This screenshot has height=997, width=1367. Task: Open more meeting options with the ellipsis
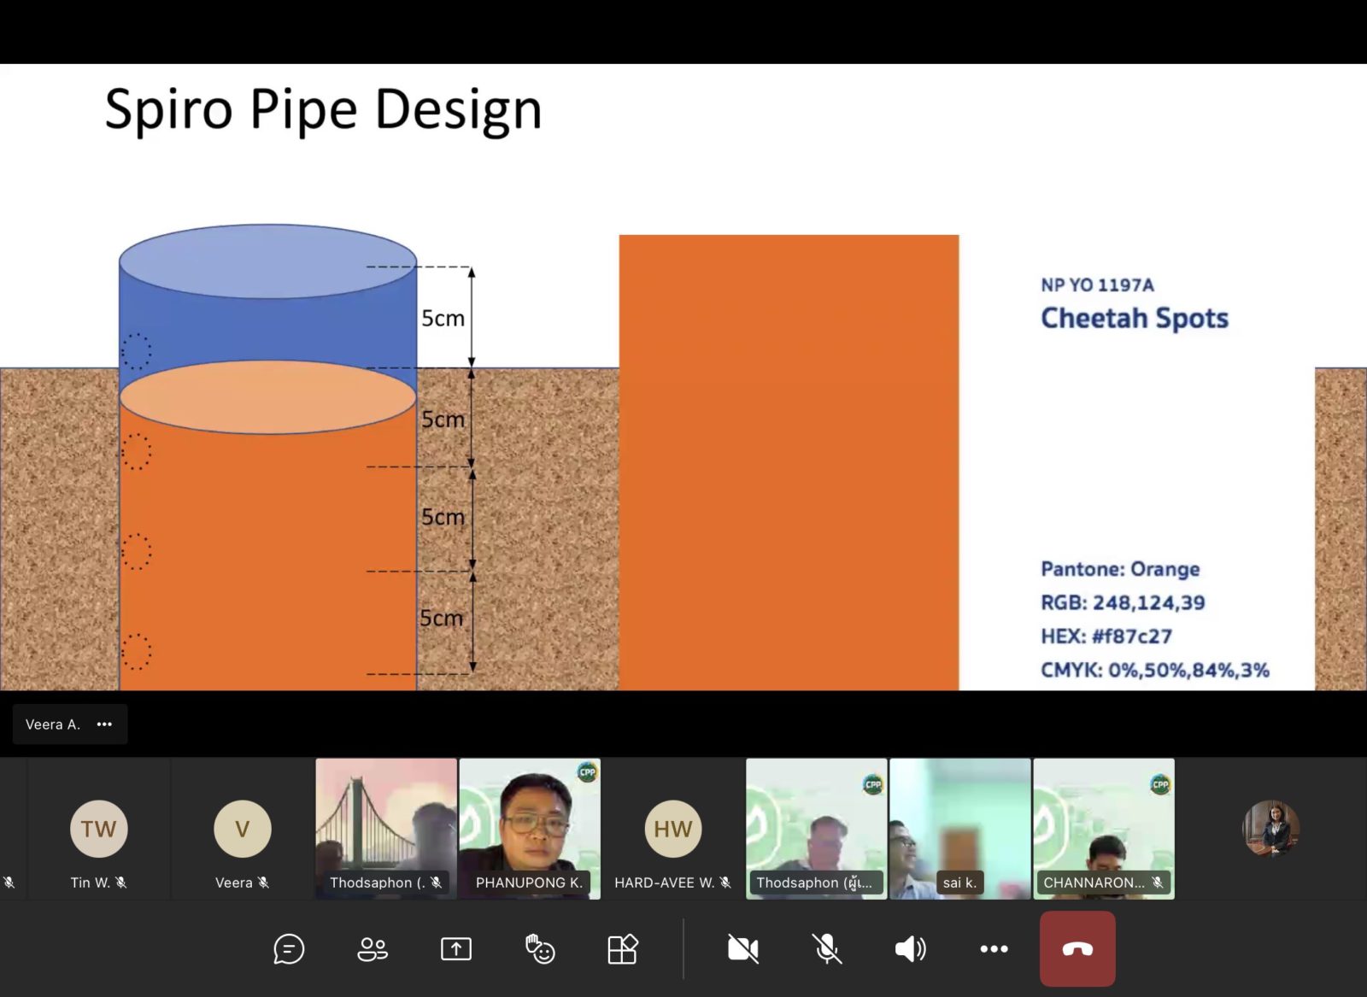[x=994, y=948]
